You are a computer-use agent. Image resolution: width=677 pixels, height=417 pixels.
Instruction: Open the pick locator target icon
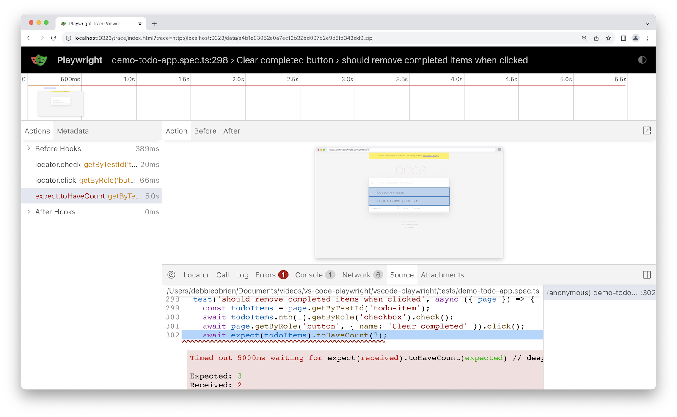171,275
